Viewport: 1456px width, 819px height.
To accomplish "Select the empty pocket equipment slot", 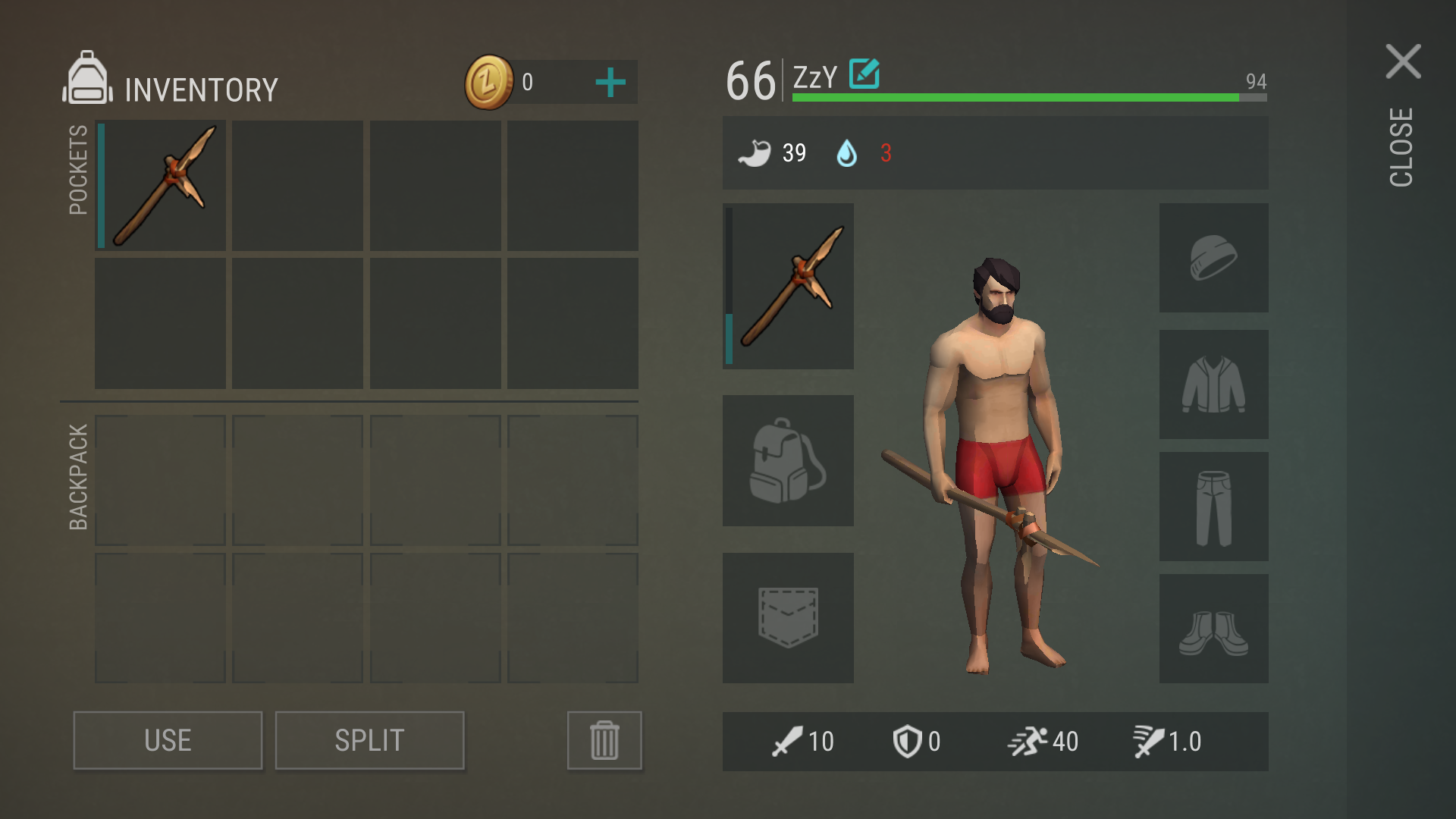I will (x=788, y=618).
